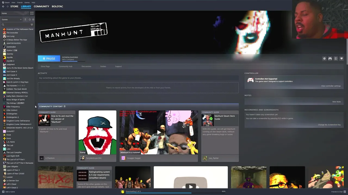Open the View menu
Viewport: 348px width, 195px height.
13,2
